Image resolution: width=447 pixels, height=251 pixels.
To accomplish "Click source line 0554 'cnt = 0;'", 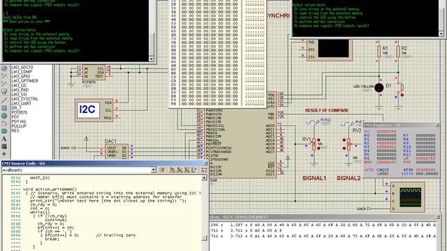I will pyautogui.click(x=40, y=208).
